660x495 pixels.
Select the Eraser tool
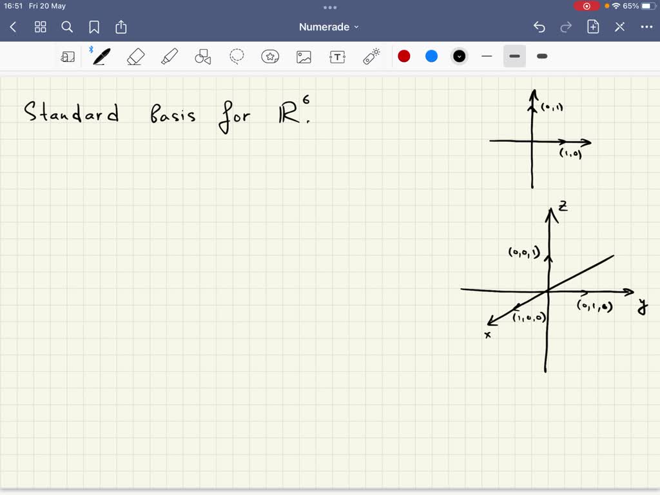(x=136, y=56)
